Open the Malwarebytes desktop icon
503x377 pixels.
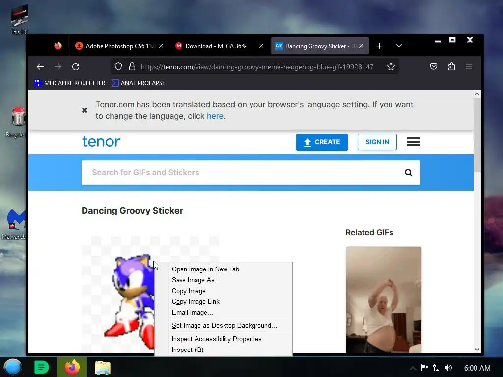point(14,224)
